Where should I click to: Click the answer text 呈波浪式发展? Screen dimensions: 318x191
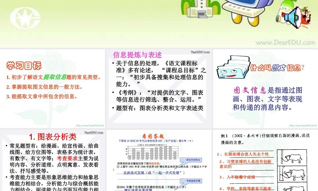click(154, 173)
